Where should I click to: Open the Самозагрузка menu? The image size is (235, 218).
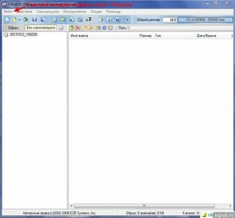point(48,11)
